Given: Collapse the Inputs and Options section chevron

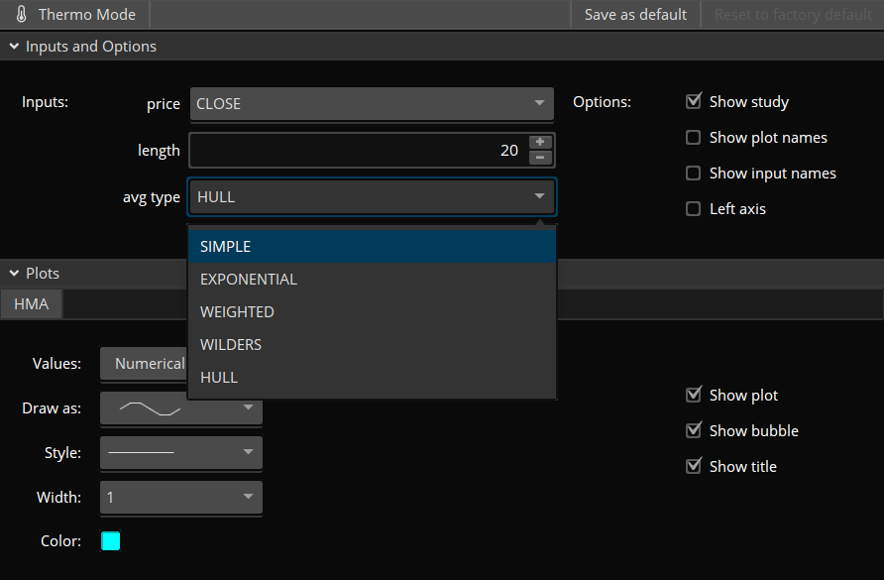Looking at the screenshot, I should [14, 47].
